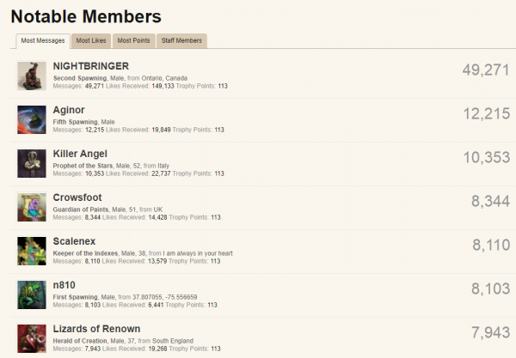The height and width of the screenshot is (358, 516).
Task: Click the n810 username link
Action: point(66,285)
